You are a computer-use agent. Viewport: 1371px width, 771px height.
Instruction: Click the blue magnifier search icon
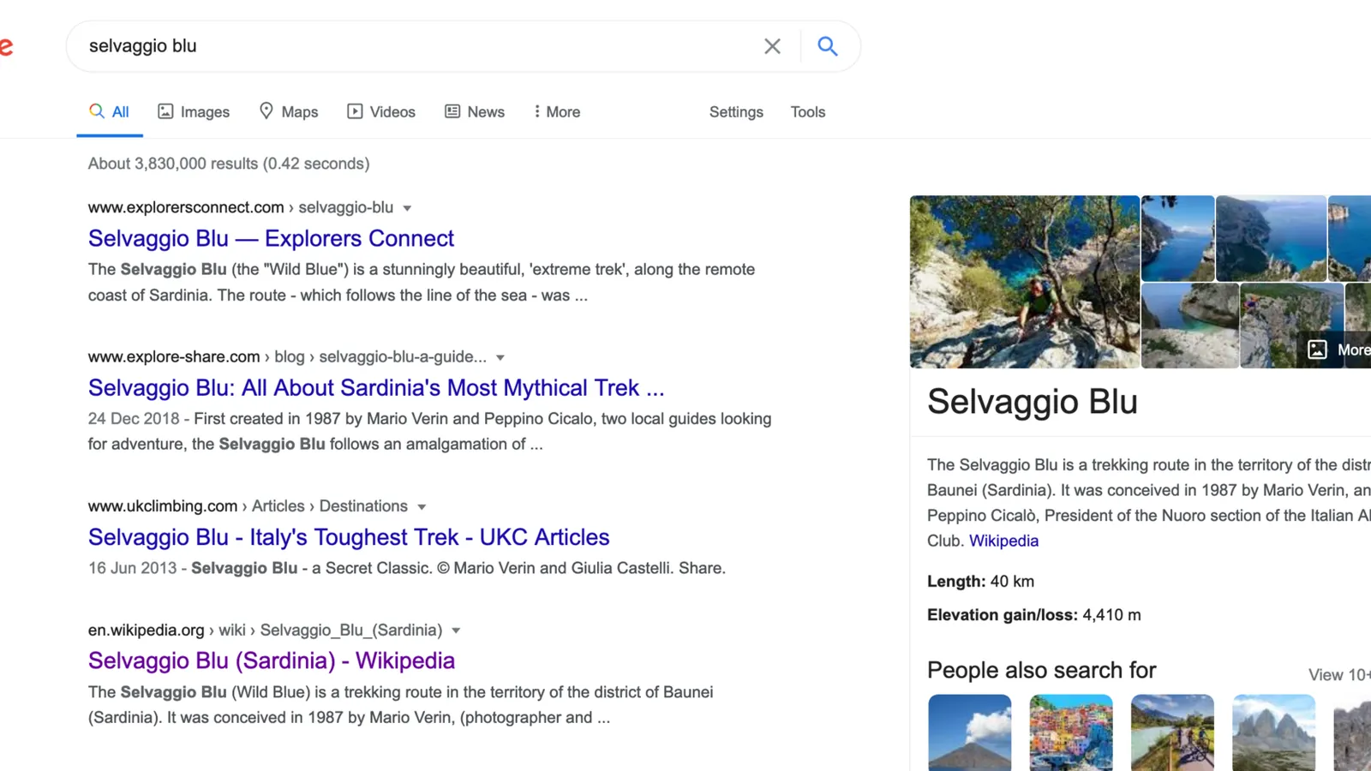[827, 46]
